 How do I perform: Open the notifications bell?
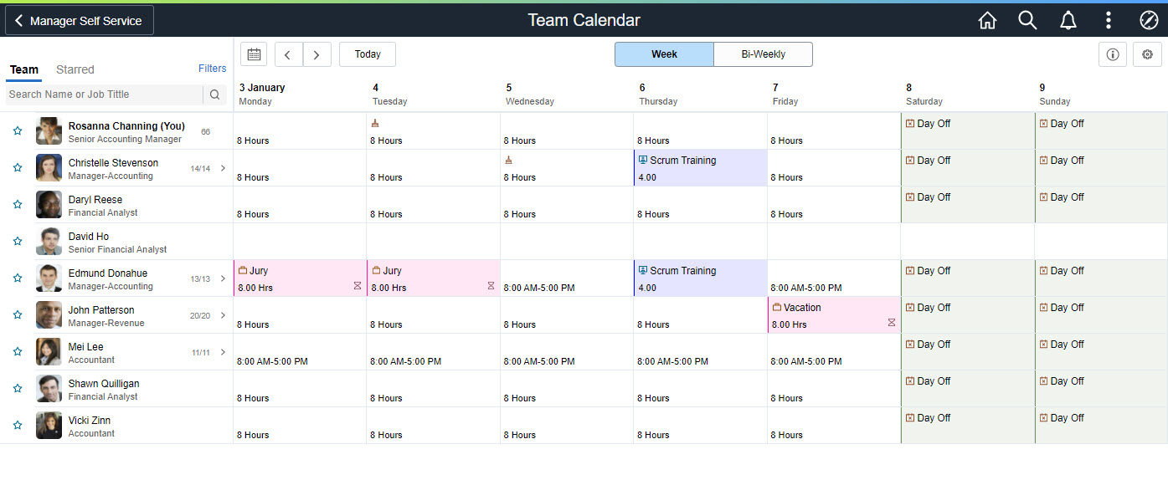(1068, 21)
